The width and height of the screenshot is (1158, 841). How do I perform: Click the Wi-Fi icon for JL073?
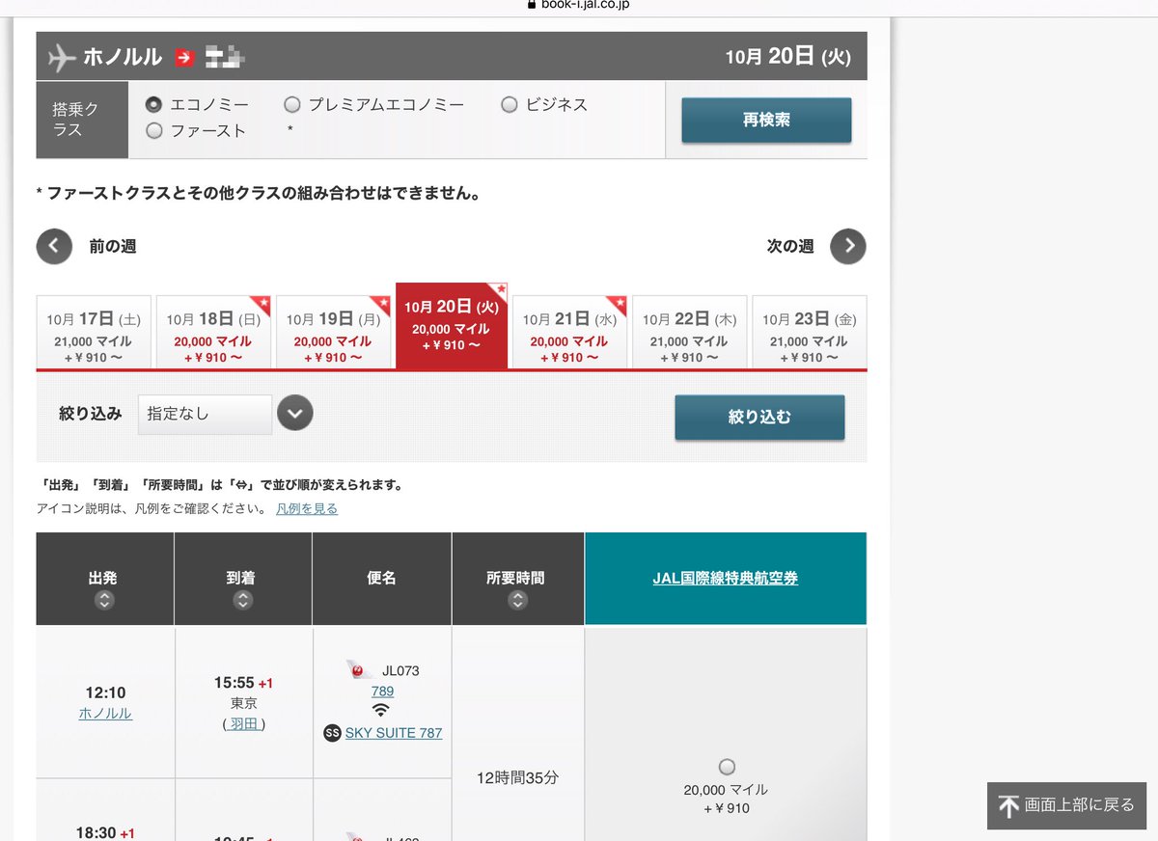[382, 711]
